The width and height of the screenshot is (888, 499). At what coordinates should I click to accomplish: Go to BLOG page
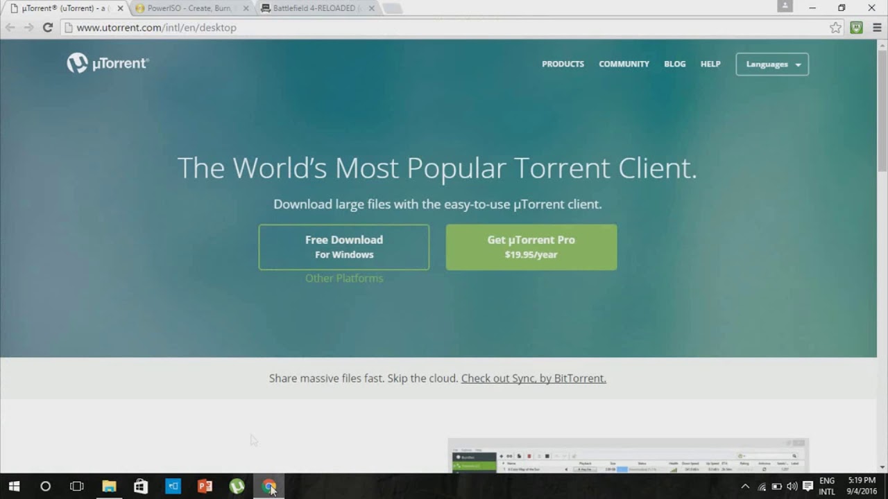point(674,64)
